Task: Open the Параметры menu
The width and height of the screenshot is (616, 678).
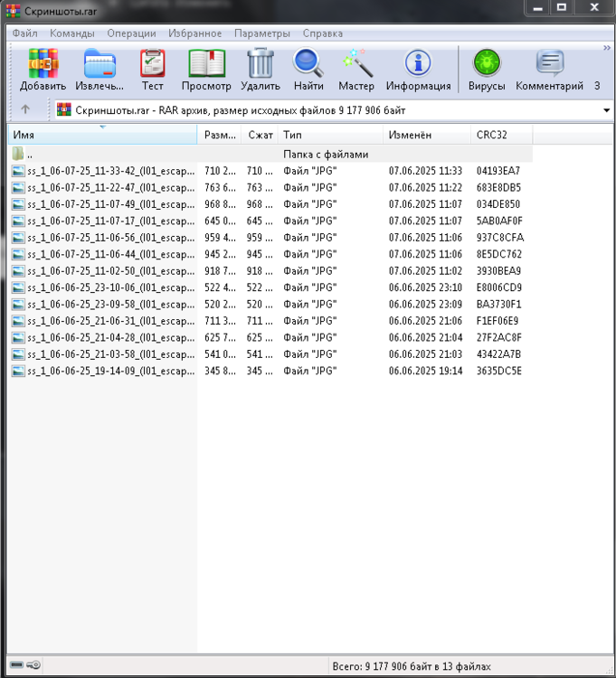Action: [262, 33]
